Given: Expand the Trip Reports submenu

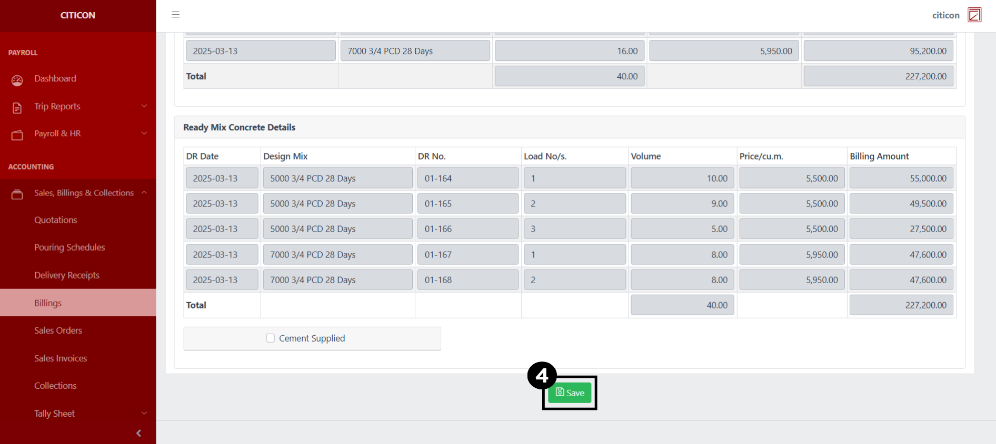Looking at the screenshot, I should pos(144,106).
